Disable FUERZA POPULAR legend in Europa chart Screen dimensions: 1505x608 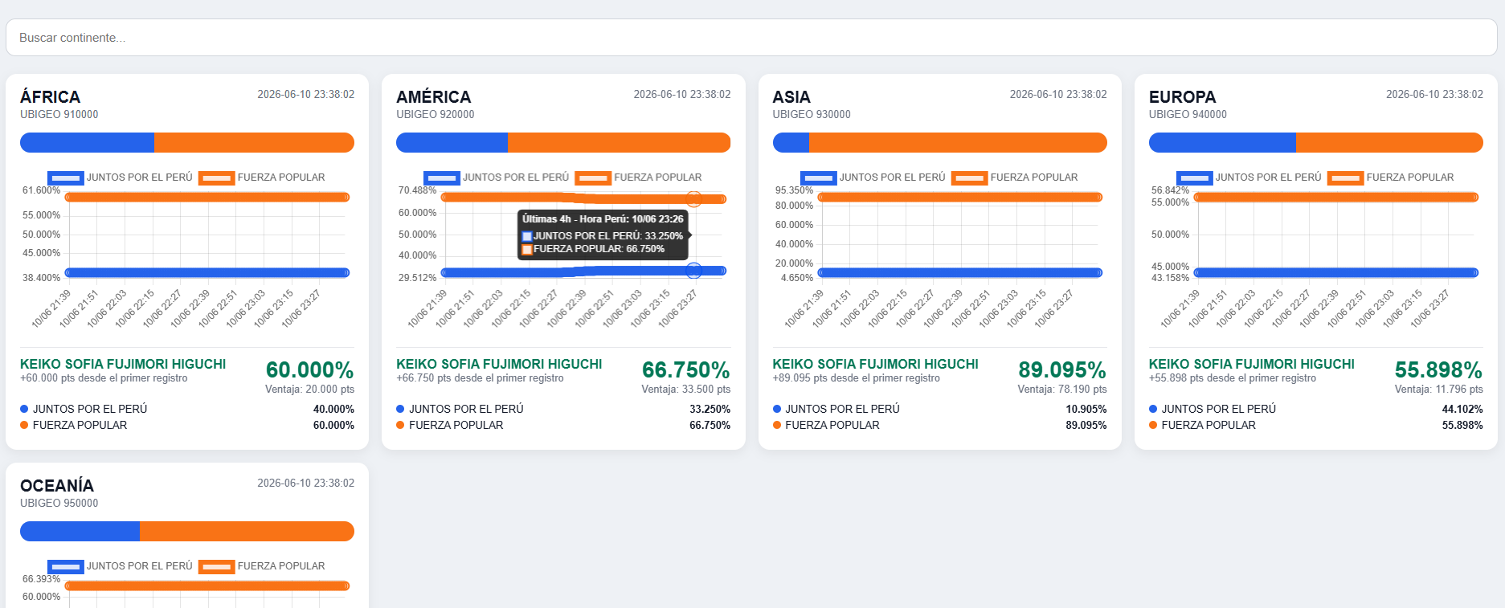(1391, 178)
